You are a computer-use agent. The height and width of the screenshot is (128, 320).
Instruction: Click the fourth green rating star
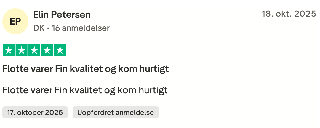(47, 50)
